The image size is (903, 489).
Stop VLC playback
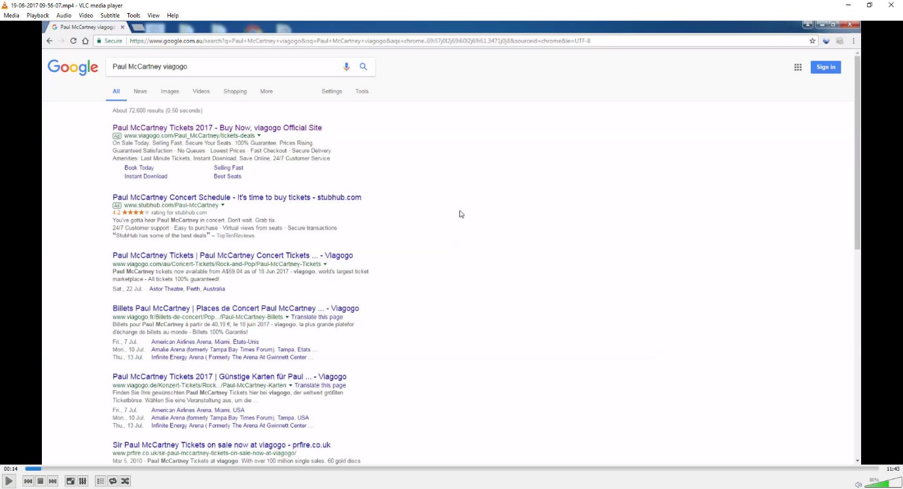41,481
